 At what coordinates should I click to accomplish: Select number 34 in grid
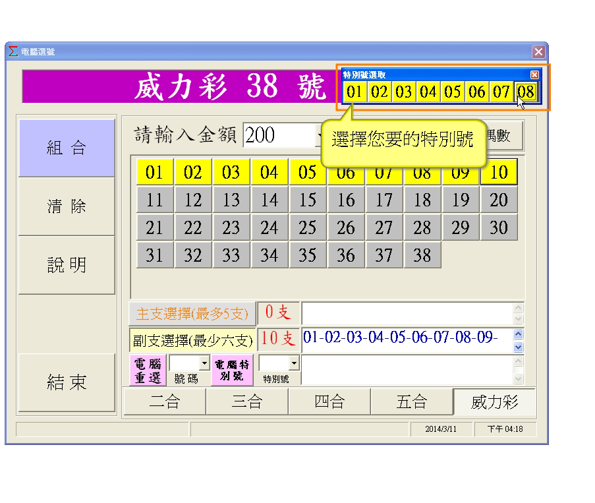[x=269, y=255]
